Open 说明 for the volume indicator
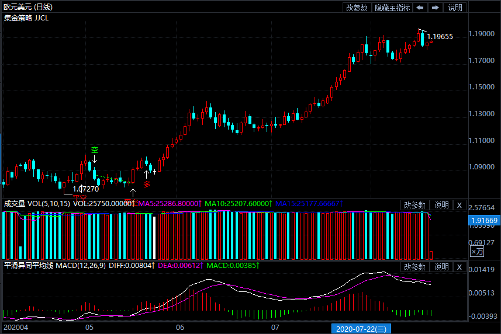Image resolution: width=501 pixels, height=334 pixels. tap(441, 205)
